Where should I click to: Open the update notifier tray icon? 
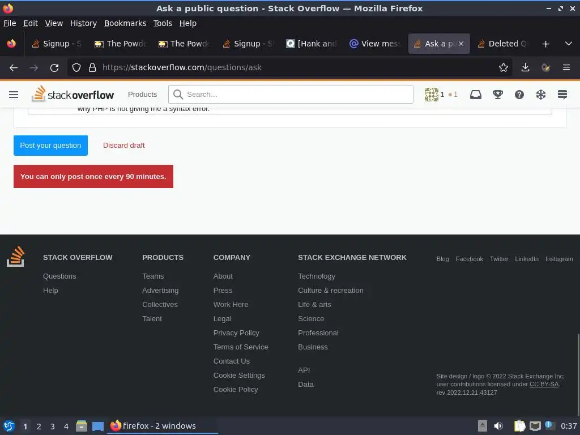(549, 425)
